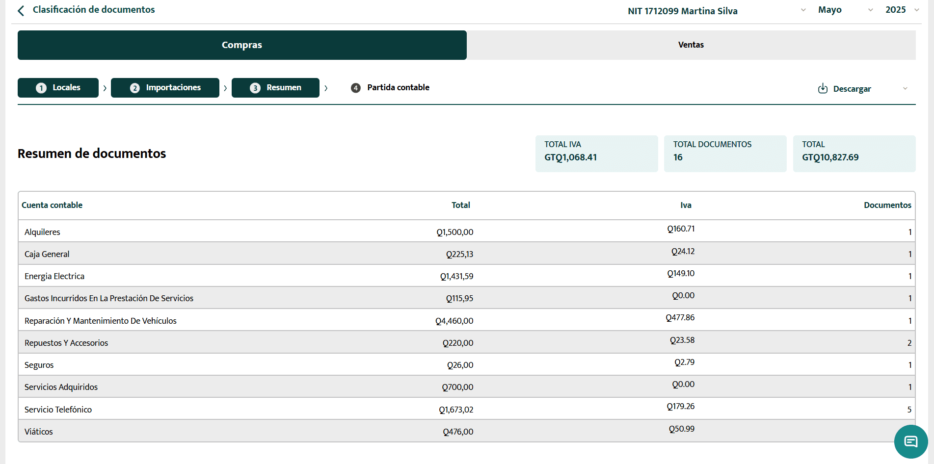Click the Total column header

point(461,205)
